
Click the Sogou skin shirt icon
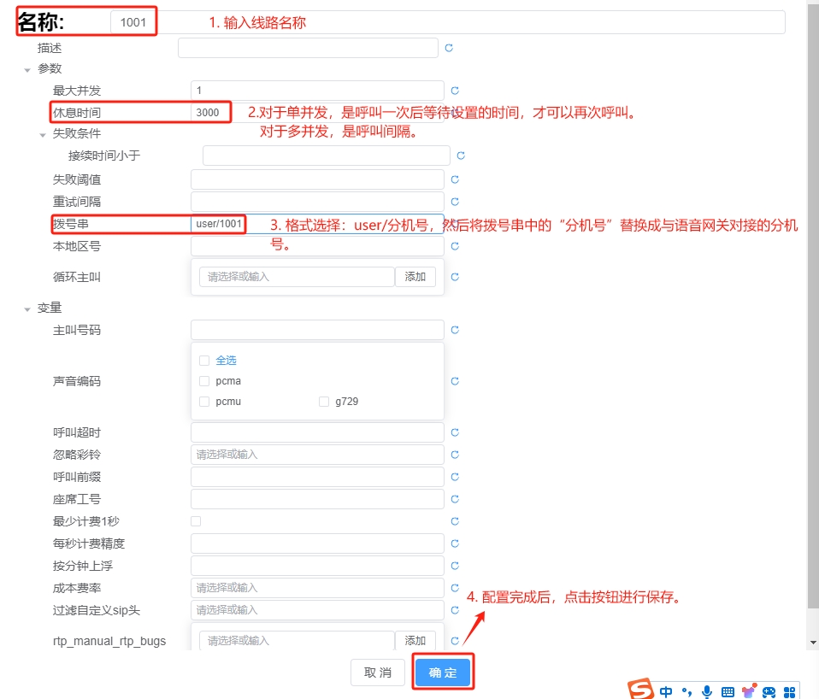pyautogui.click(x=749, y=691)
